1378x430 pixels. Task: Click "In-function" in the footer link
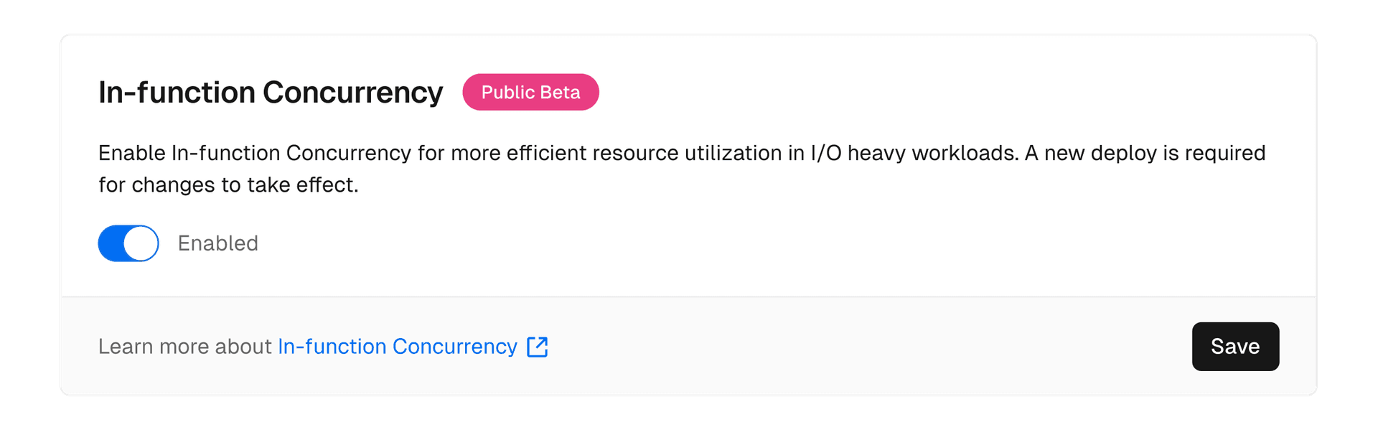point(332,347)
